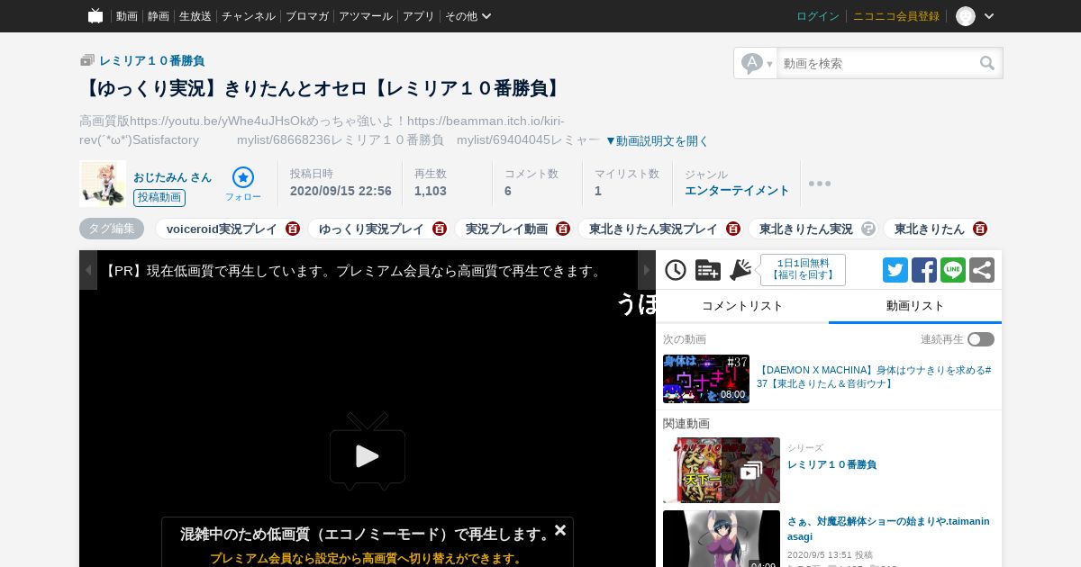Image resolution: width=1081 pixels, height=567 pixels.
Task: Click the search magnifier icon
Action: pos(987,63)
